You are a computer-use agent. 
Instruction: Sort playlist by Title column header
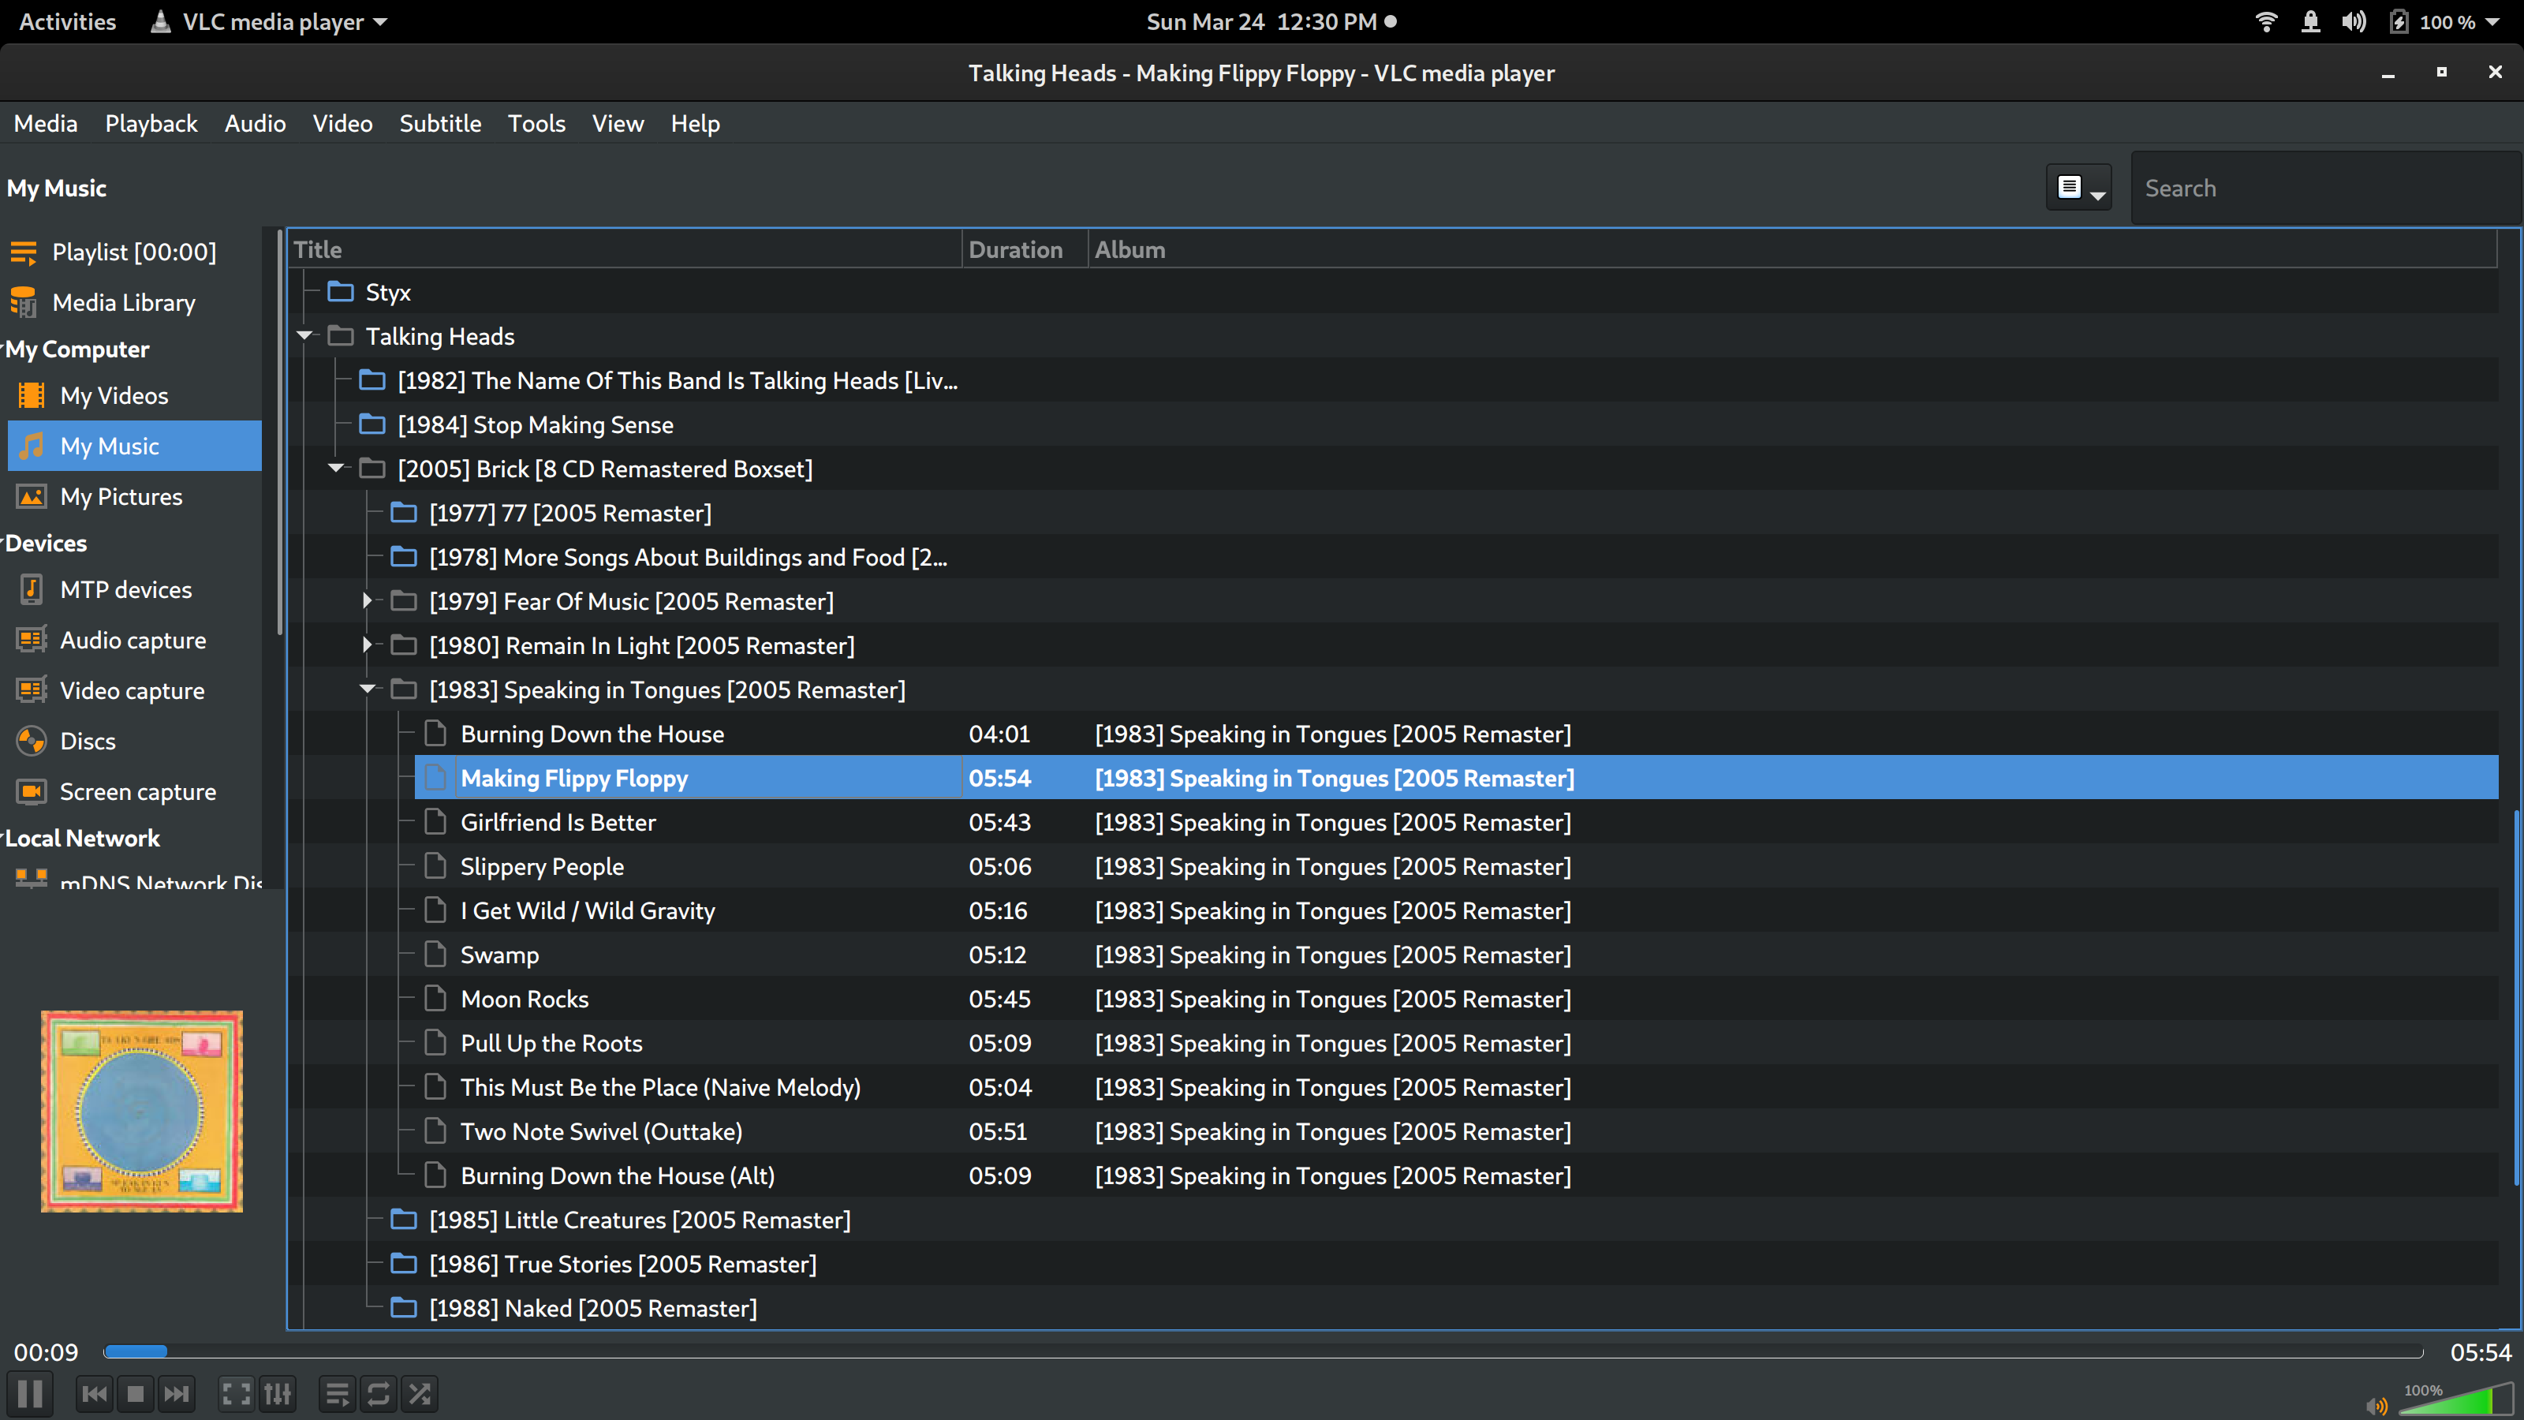click(x=625, y=249)
